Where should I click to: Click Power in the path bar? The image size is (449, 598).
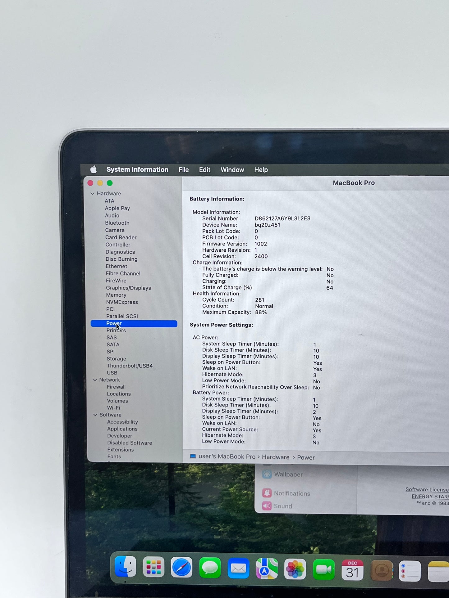306,457
